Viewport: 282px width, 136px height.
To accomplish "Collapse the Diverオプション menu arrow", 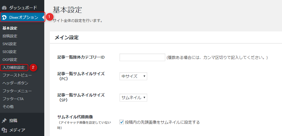I will 43,18.
